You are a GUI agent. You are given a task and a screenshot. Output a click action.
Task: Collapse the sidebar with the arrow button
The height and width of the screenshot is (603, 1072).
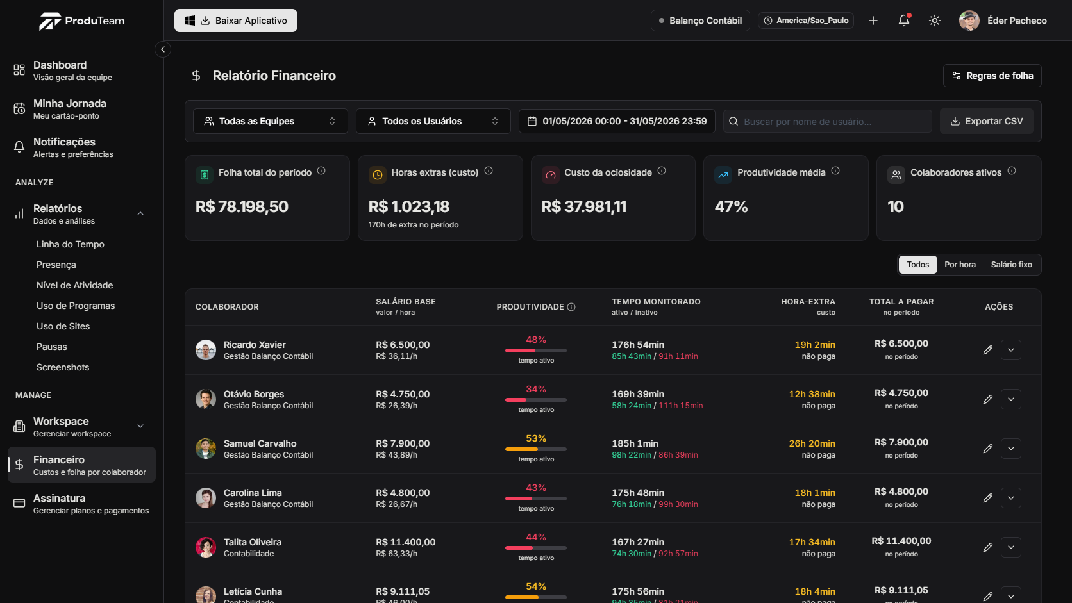click(x=163, y=49)
